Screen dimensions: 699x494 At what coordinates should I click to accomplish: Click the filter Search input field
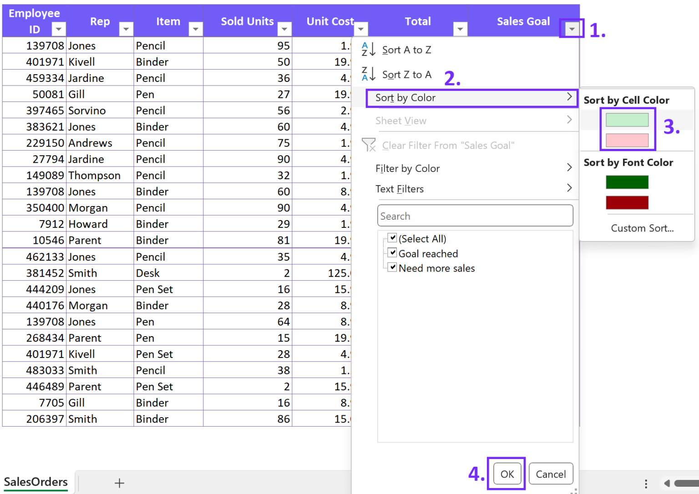475,216
